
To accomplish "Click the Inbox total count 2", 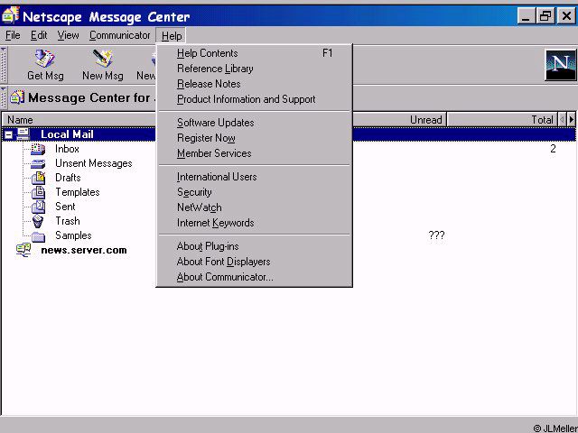I will [553, 149].
